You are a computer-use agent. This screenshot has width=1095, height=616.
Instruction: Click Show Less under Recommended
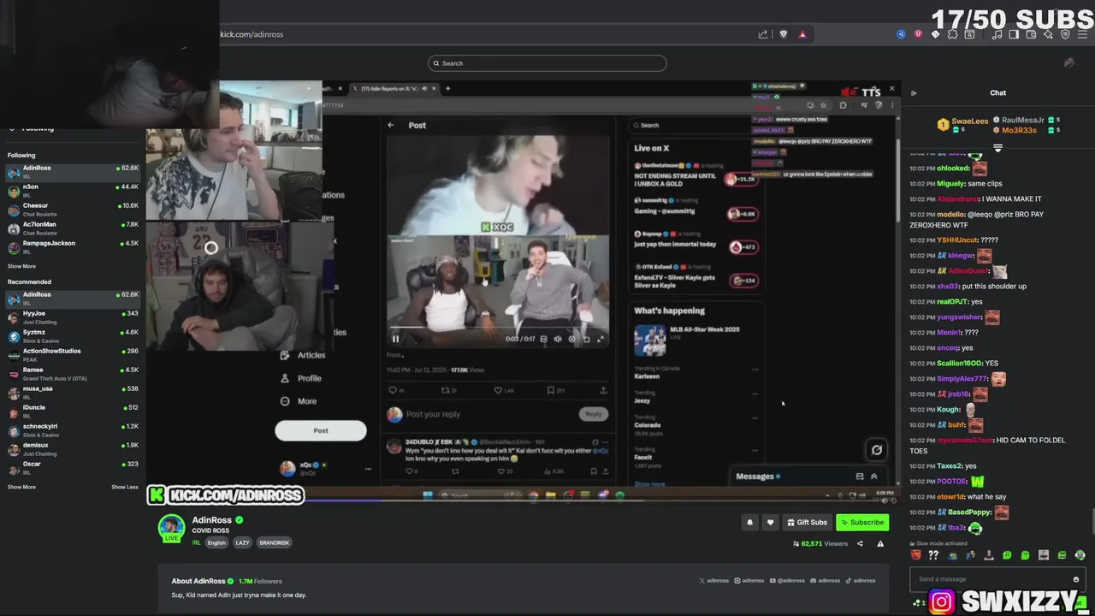coord(125,487)
